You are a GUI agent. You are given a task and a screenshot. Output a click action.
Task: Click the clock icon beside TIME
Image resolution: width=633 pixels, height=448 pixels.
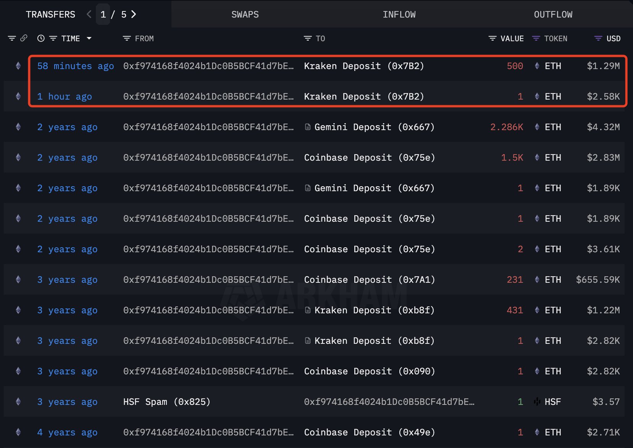[x=41, y=38]
